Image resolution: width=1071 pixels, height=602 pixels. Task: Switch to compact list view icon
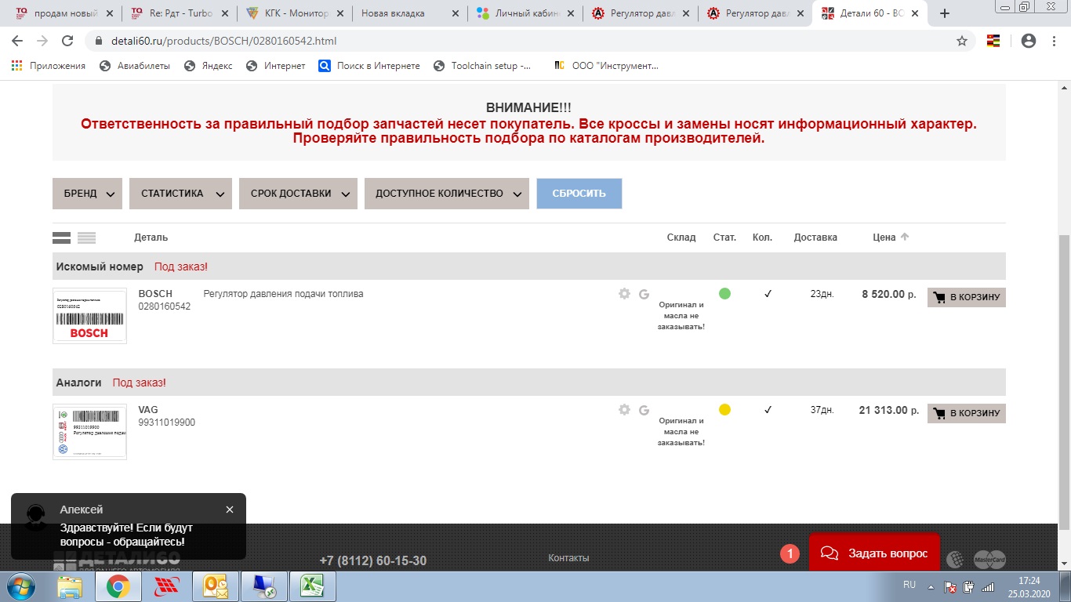tap(86, 238)
